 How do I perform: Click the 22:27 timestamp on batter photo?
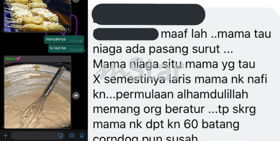[x=65, y=126]
